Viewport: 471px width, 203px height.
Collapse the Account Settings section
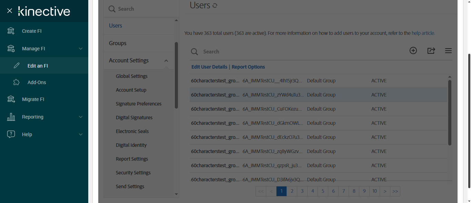pyautogui.click(x=166, y=61)
